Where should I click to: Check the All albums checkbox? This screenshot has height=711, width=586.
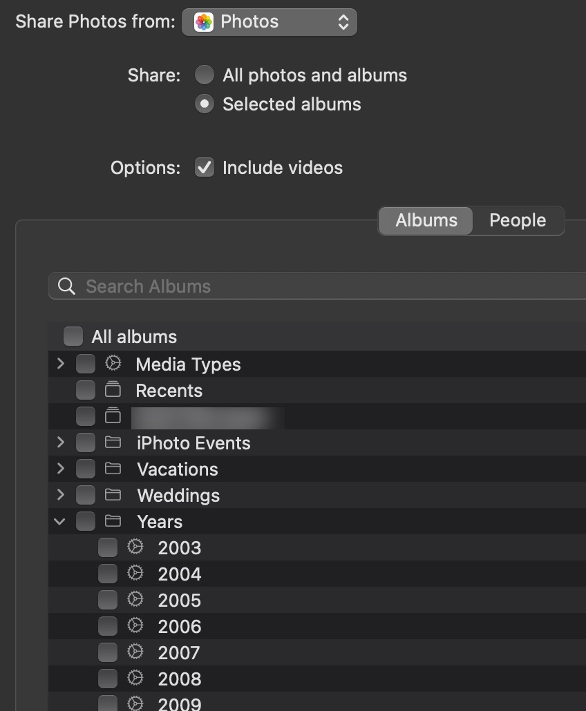72,336
